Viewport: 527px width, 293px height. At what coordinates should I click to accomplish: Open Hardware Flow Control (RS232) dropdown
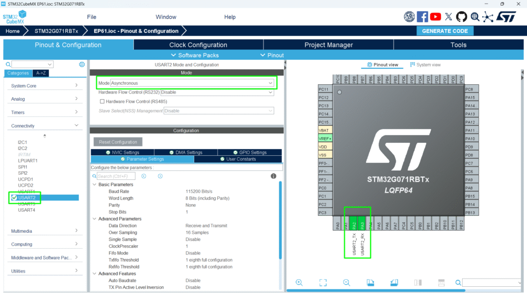(217, 93)
